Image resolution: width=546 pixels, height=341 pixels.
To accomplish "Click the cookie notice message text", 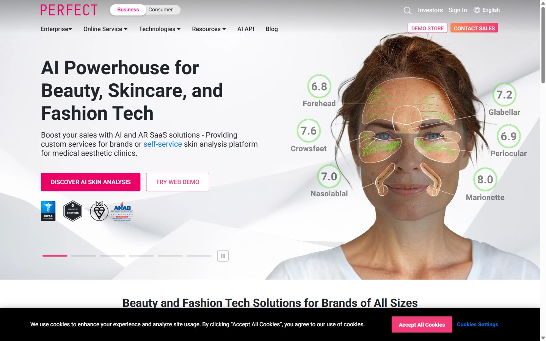I will click(x=198, y=324).
